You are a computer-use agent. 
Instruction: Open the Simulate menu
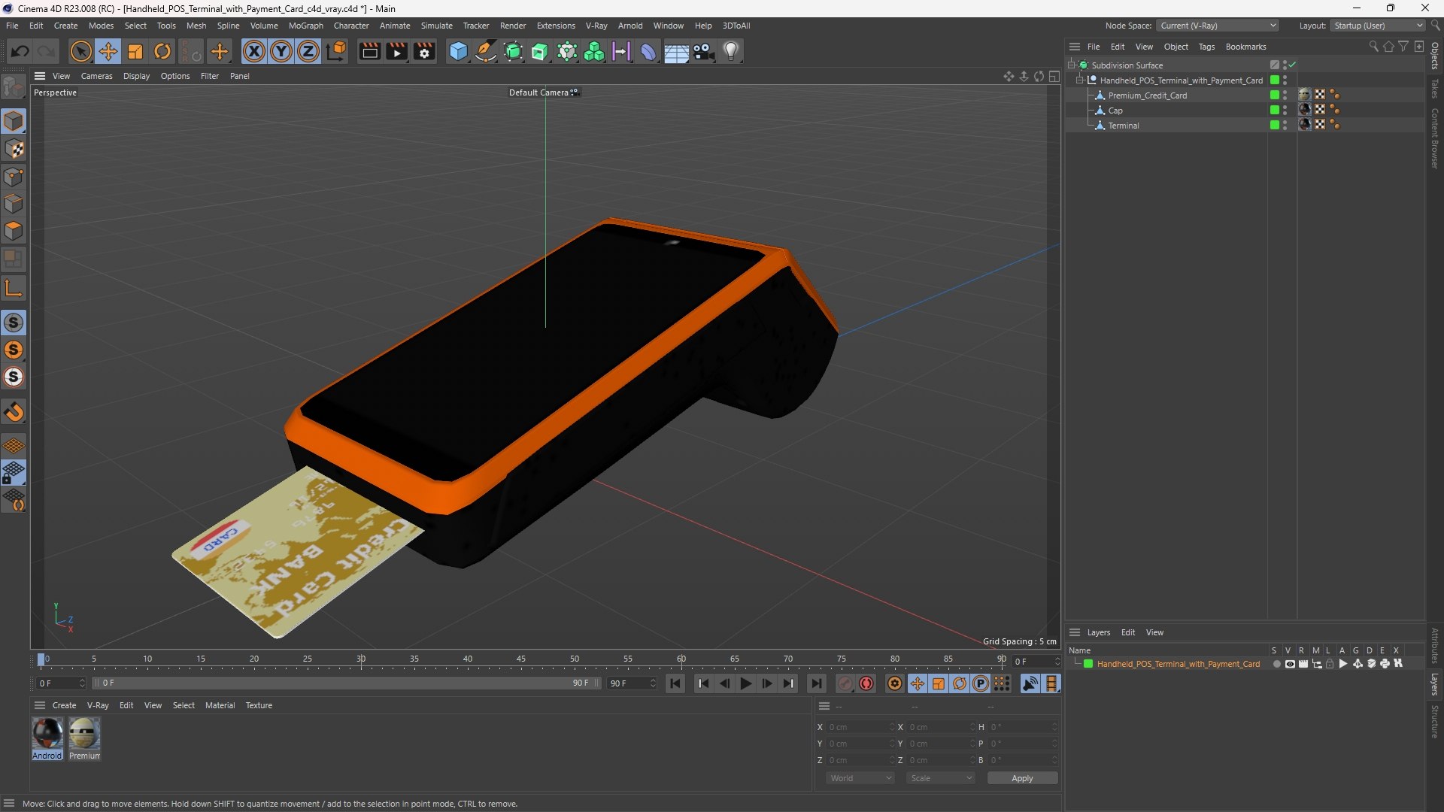[436, 26]
